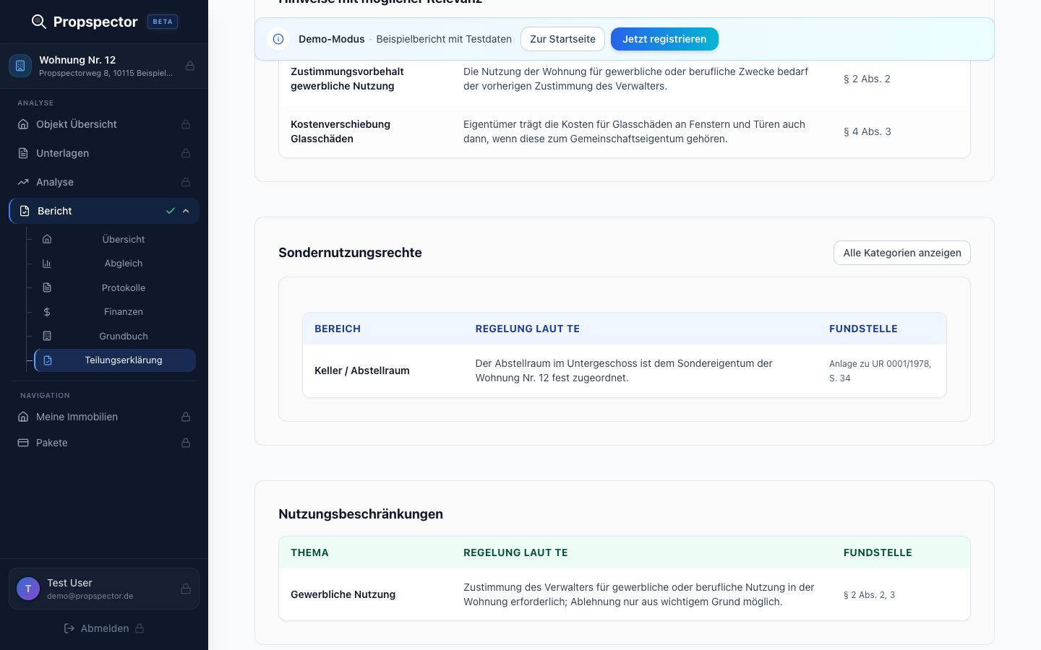Click the Sondernutzungsrechte heading
The width and height of the screenshot is (1041, 650).
(x=350, y=253)
